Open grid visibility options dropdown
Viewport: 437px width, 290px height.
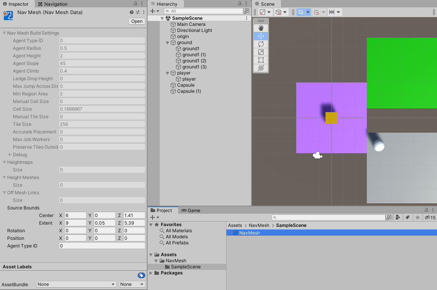[x=308, y=12]
